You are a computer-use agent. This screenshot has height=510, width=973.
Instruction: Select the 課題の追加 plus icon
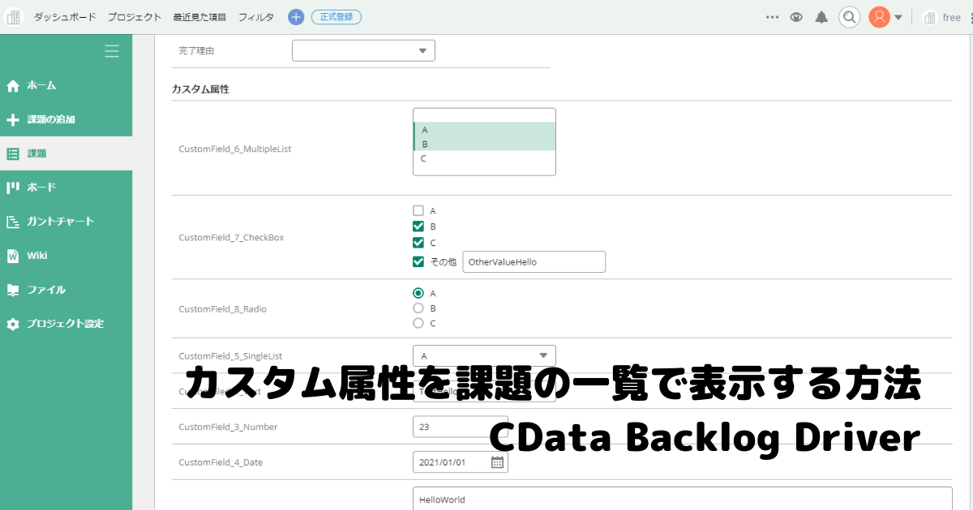12,119
